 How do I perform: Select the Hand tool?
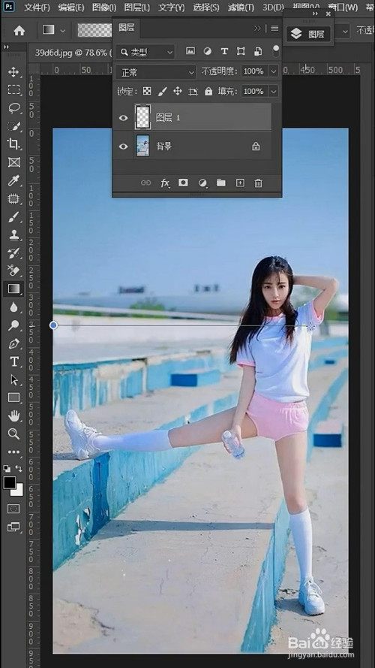tap(14, 416)
